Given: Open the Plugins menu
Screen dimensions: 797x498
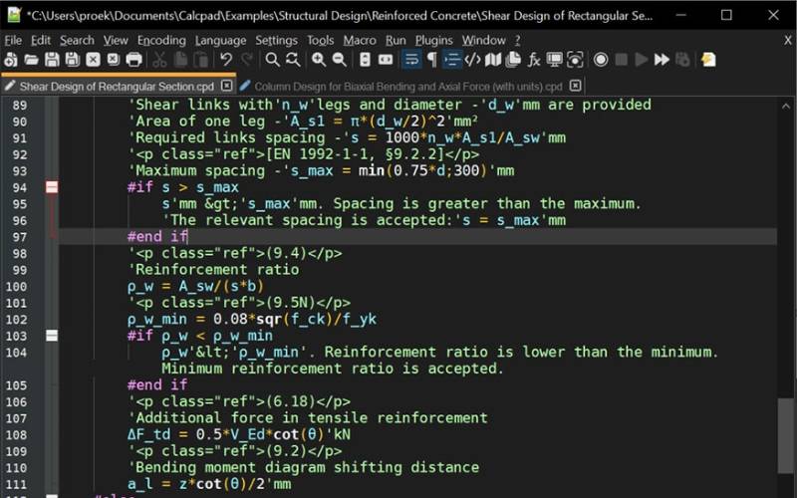Looking at the screenshot, I should pyautogui.click(x=433, y=40).
